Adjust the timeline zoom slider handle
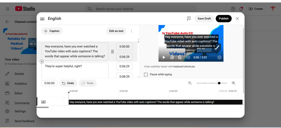The image size is (281, 128). (219, 83)
